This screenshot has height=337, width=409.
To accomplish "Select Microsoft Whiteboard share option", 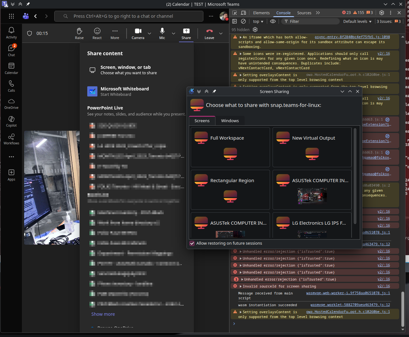I will point(124,91).
